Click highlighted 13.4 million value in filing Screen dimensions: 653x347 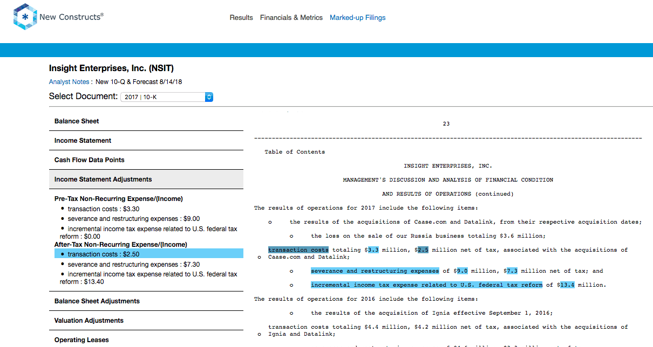click(567, 285)
